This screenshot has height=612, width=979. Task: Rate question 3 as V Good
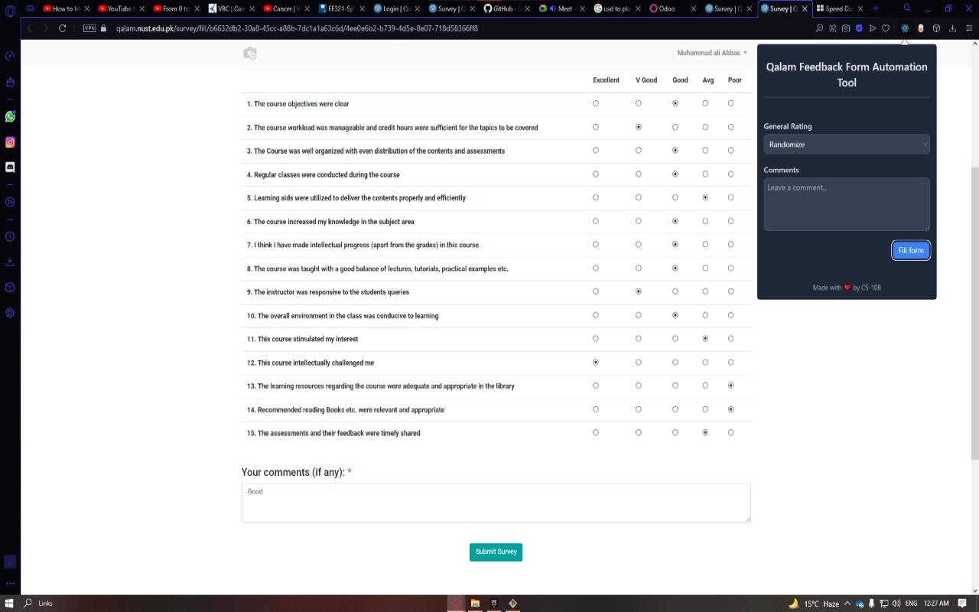click(639, 151)
